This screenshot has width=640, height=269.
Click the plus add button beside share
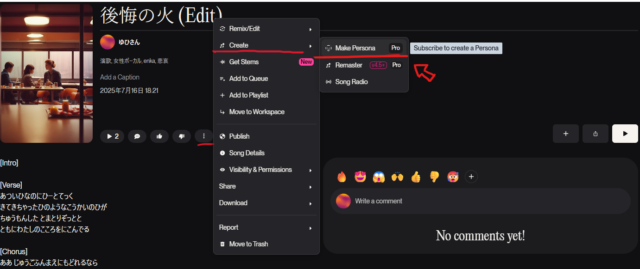[x=566, y=134]
